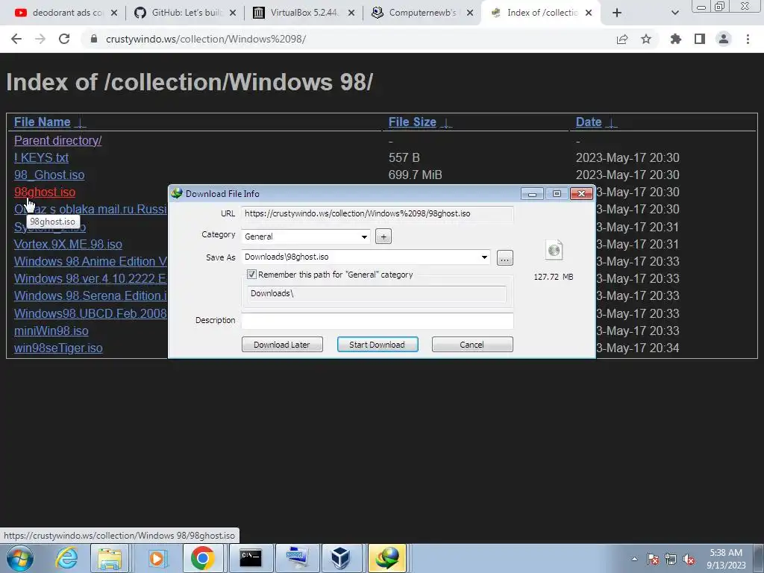The width and height of the screenshot is (764, 573).
Task: Open the Windows 98 Anime Edition link
Action: tap(90, 261)
